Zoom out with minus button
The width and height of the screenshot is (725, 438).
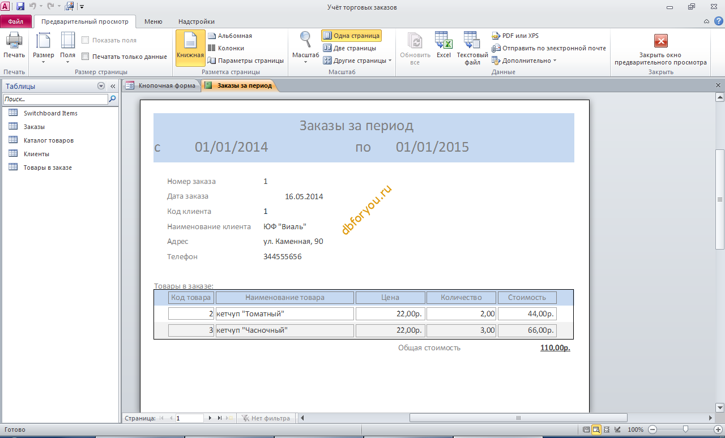(x=652, y=430)
